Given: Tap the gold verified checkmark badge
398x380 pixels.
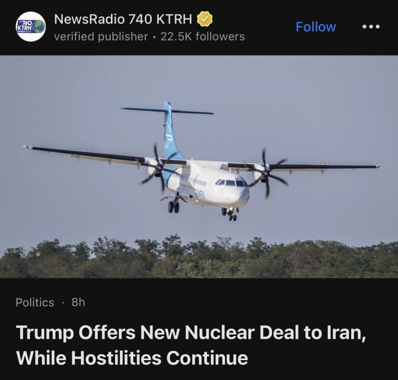Looking at the screenshot, I should tap(204, 19).
